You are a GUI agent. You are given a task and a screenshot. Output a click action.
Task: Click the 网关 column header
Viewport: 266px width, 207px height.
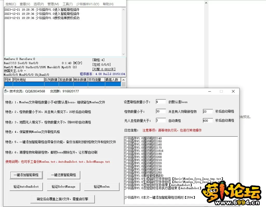(9, 80)
